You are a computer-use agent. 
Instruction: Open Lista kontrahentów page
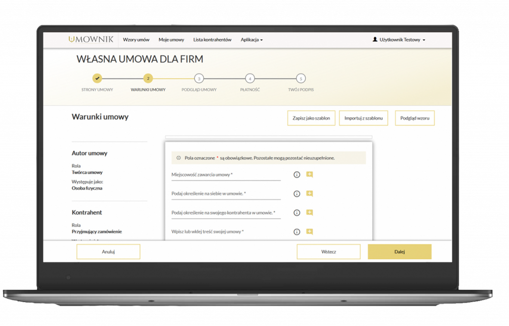(x=212, y=40)
